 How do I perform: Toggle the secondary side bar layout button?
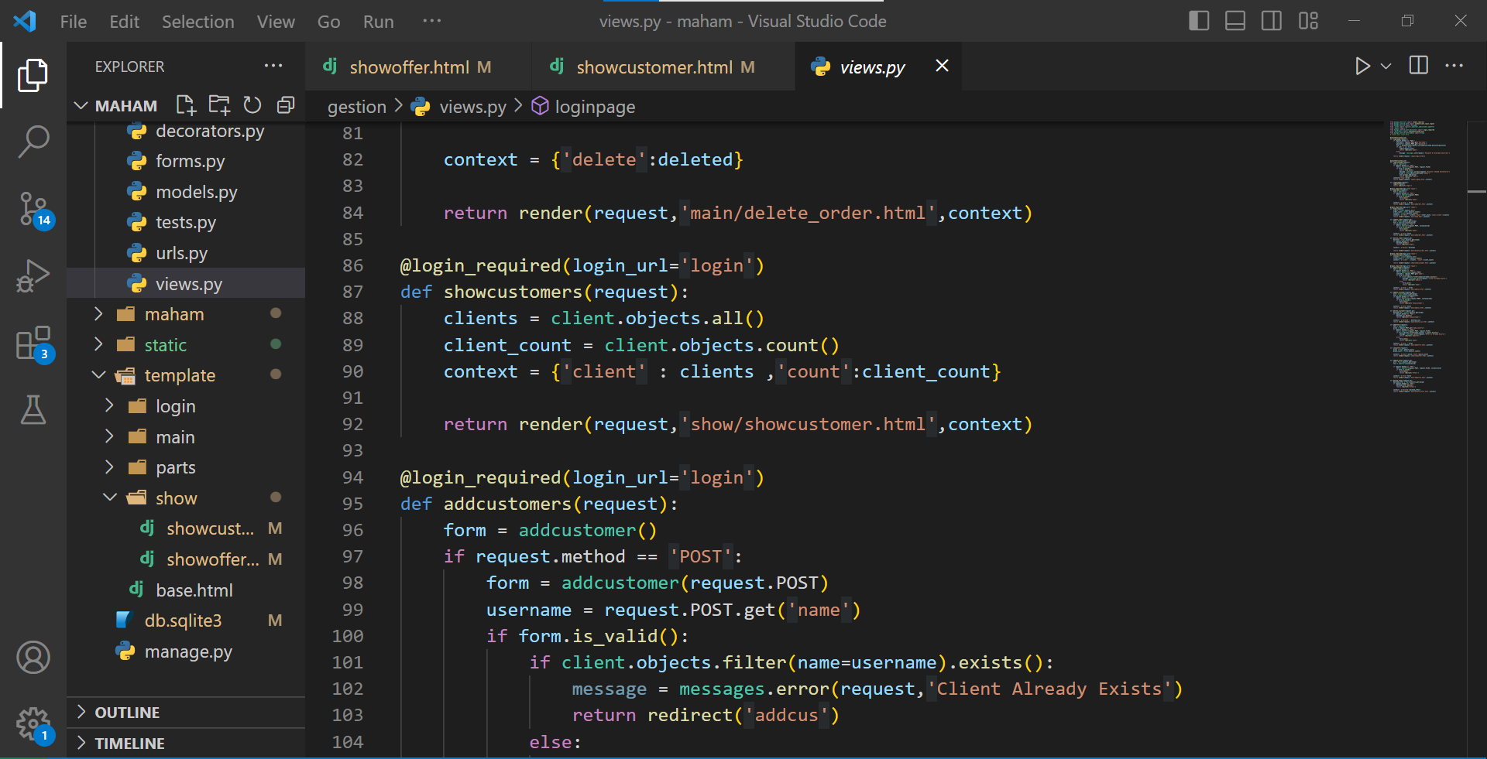(x=1271, y=21)
